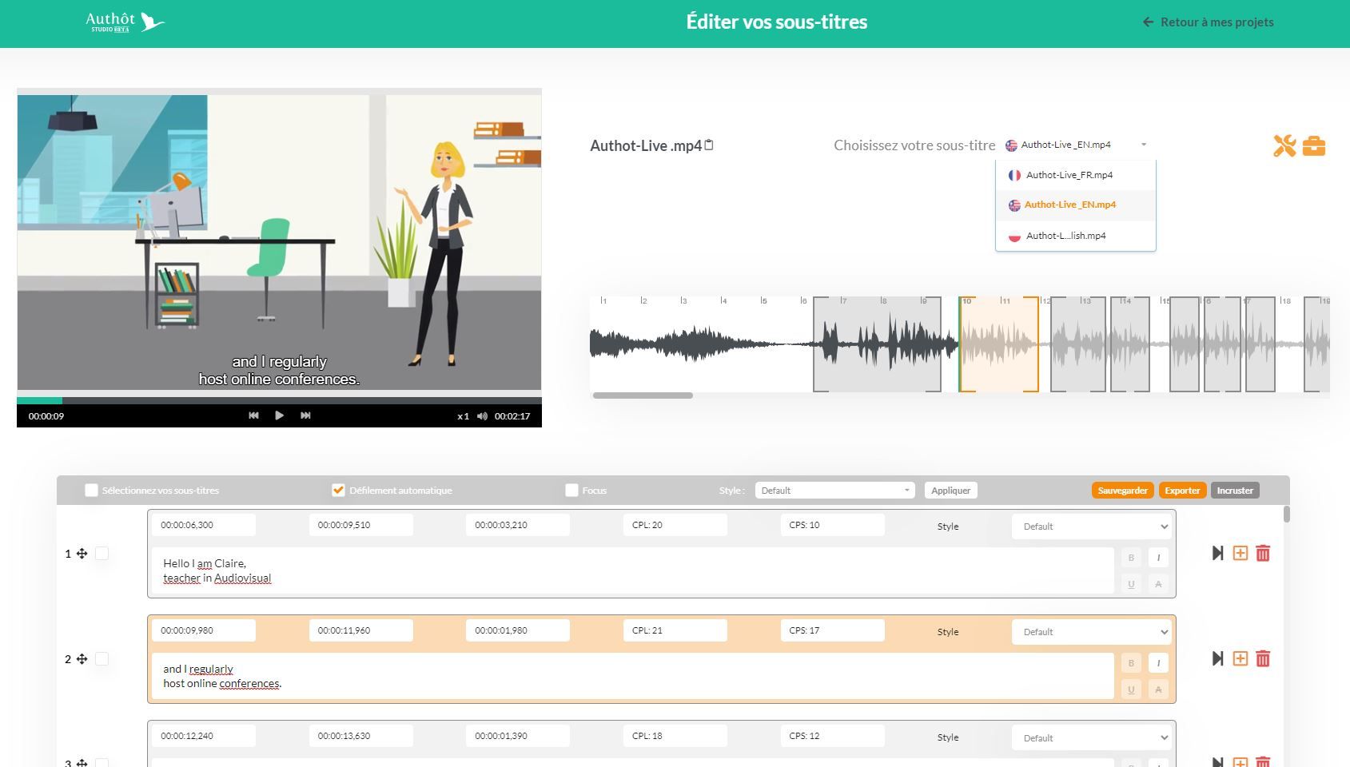Screen dimensions: 1350x767
Task: Mute the video with the speaker icon
Action: point(482,416)
